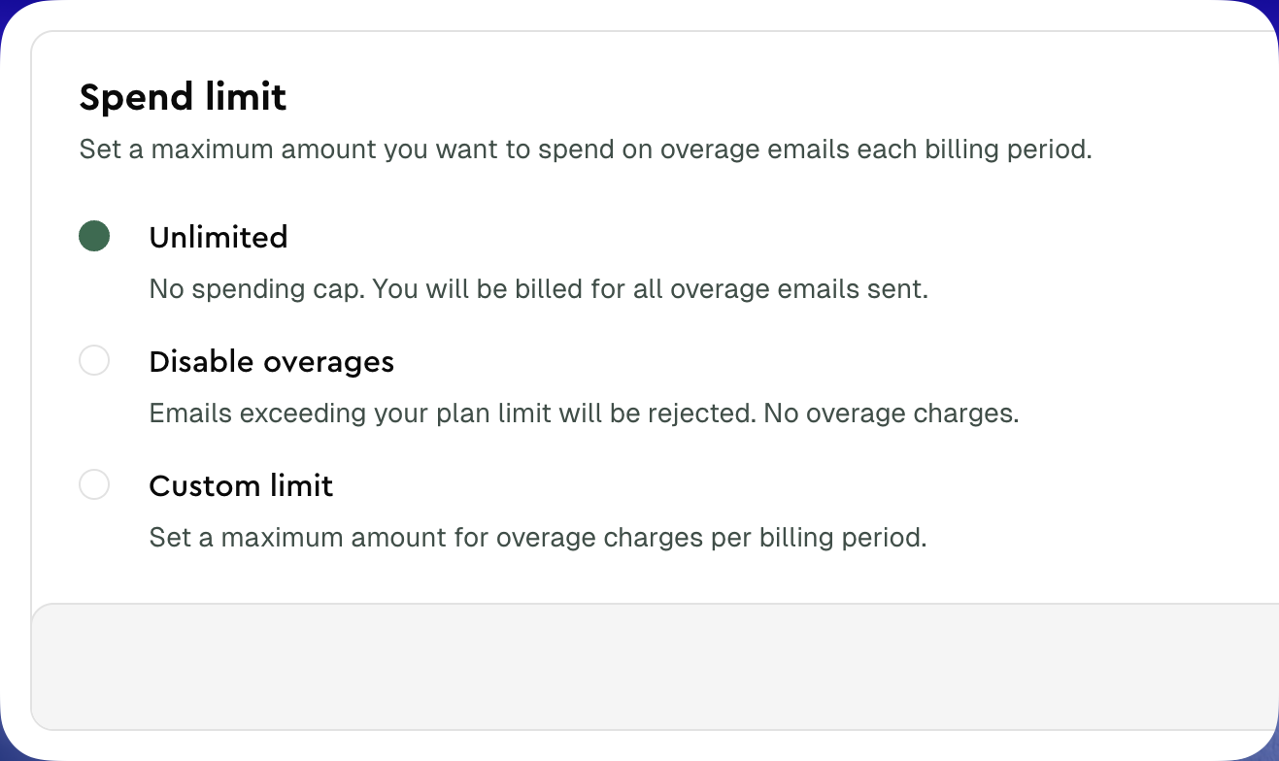Enable Disable overages by clicking its radio circle
The height and width of the screenshot is (761, 1279).
(x=94, y=360)
